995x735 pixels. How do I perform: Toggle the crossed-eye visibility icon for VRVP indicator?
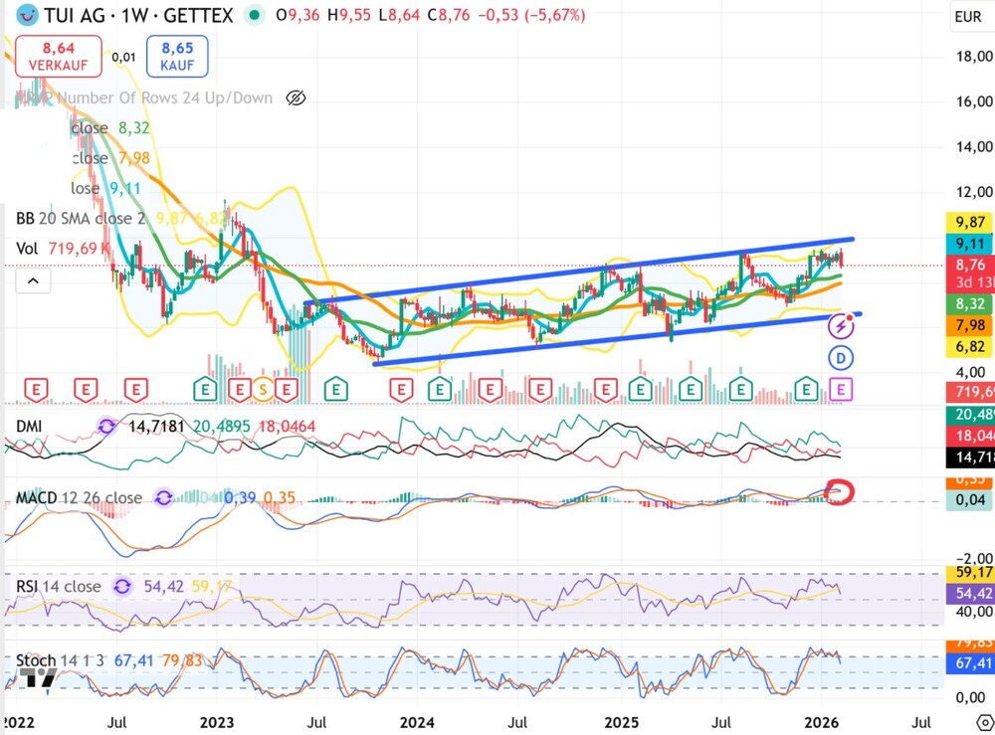pos(296,97)
